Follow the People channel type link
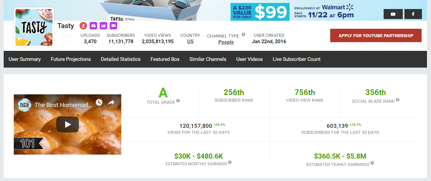Screen dimensions: 431x181 tap(226, 42)
